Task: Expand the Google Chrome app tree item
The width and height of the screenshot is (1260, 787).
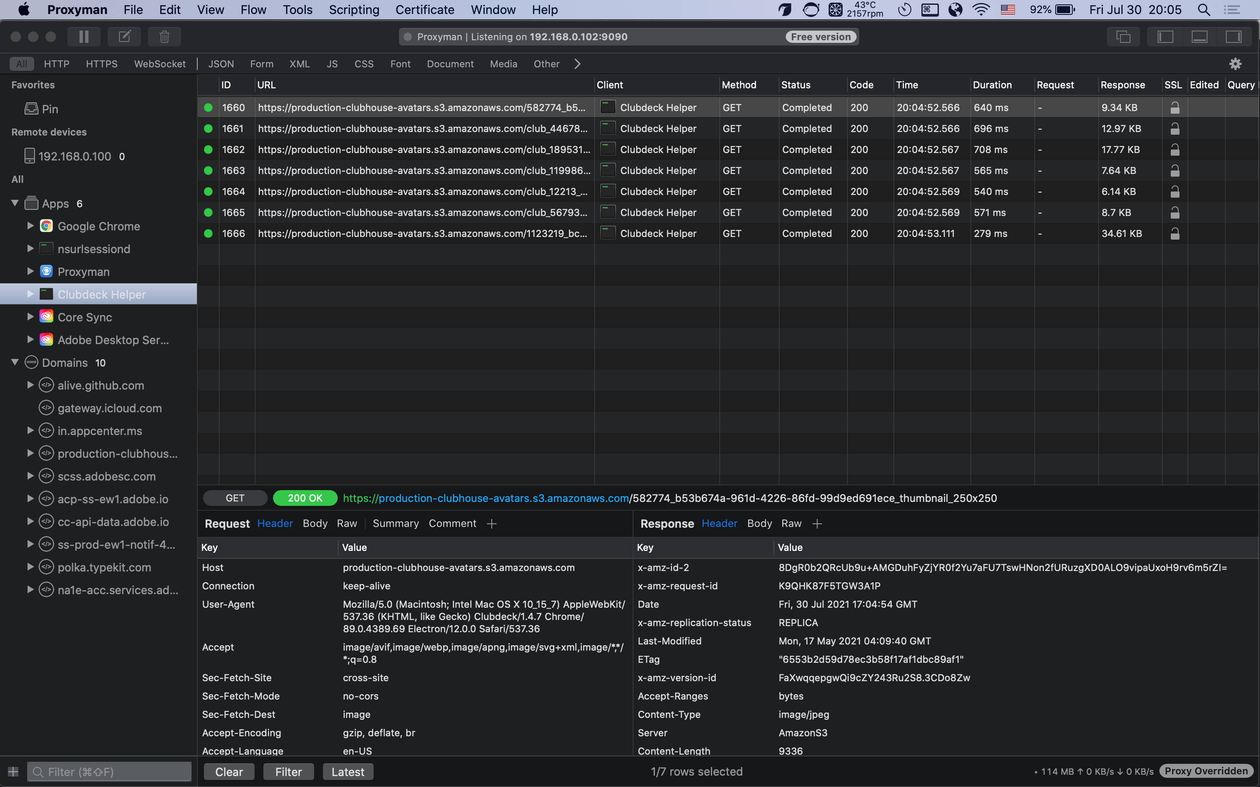Action: click(30, 226)
